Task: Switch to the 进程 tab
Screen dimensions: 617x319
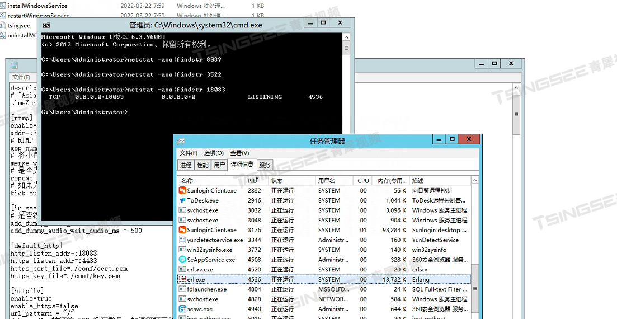Action: pos(186,165)
